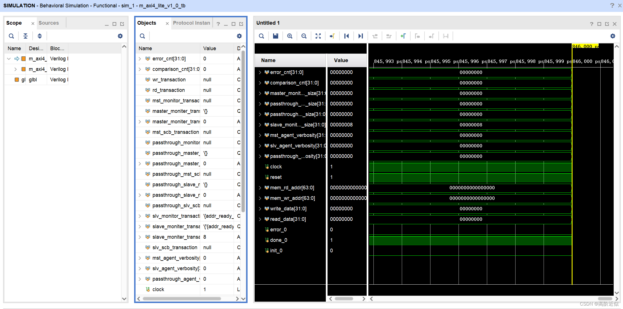Zoom out on the waveform
The image size is (623, 309).
point(304,36)
